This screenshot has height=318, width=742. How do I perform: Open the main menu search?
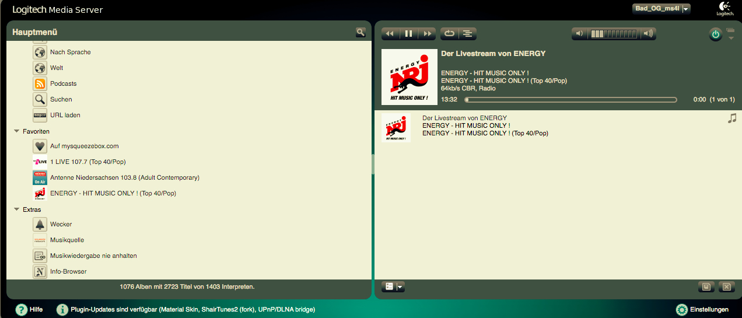point(360,32)
